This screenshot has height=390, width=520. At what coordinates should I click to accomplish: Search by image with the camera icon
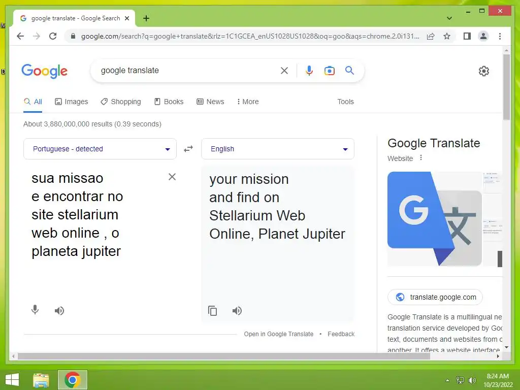[x=329, y=70]
